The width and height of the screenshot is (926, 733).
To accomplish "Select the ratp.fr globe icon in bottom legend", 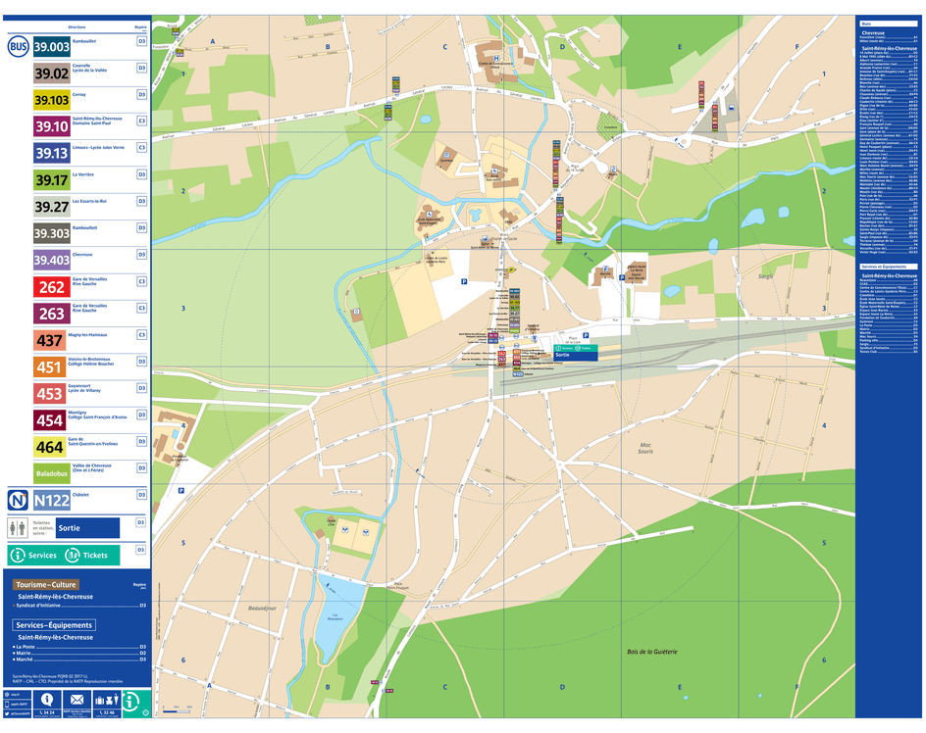I will [7, 694].
